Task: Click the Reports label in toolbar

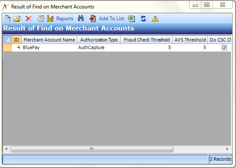Action: [65, 19]
